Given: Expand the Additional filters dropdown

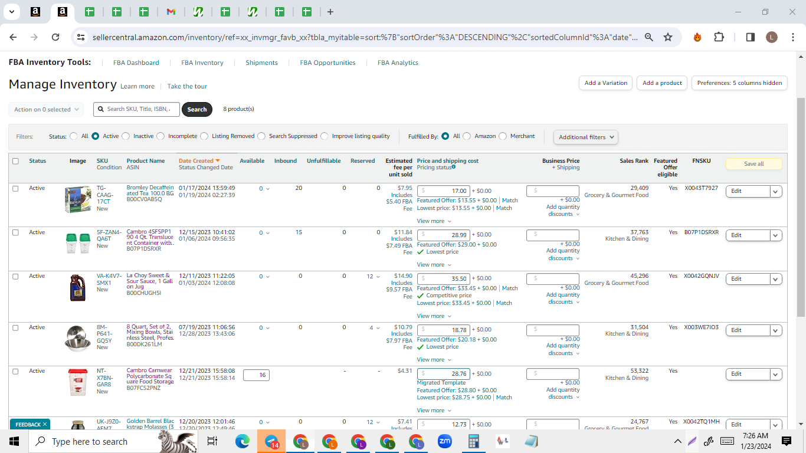Looking at the screenshot, I should click(x=586, y=137).
